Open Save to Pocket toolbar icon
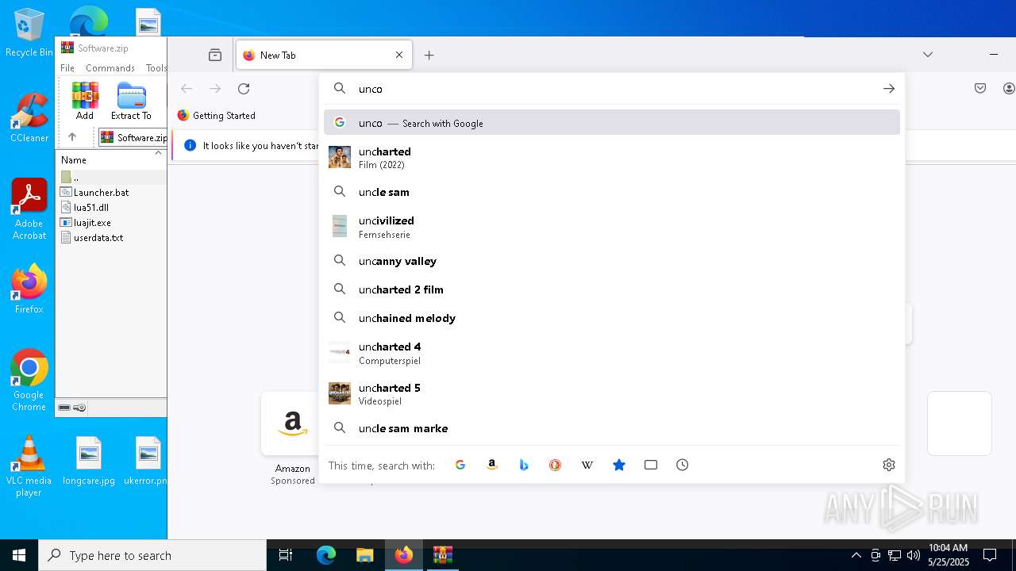This screenshot has height=571, width=1016. 980,89
